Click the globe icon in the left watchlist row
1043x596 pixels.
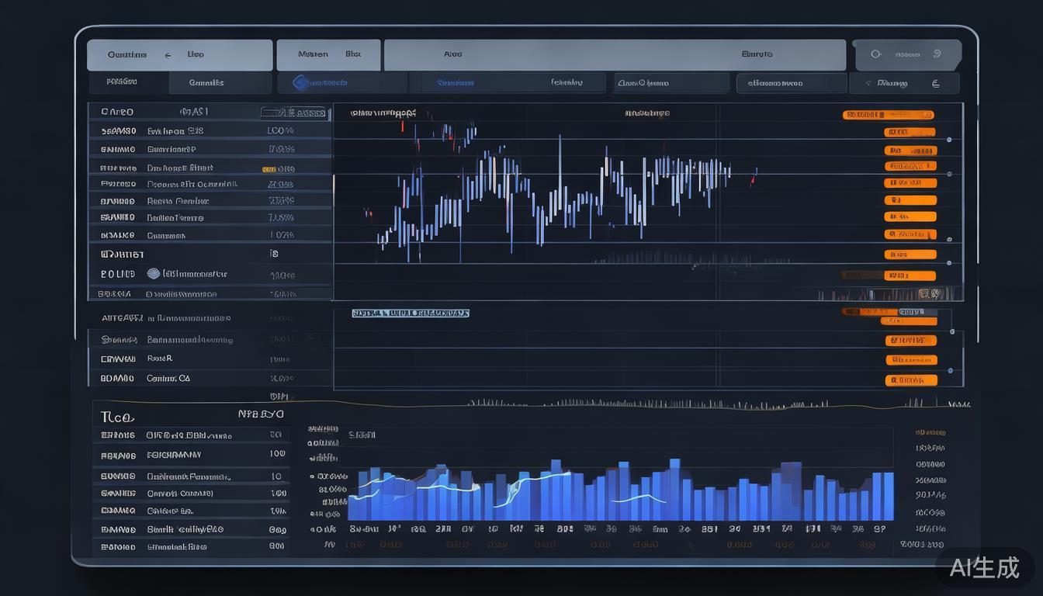coord(154,273)
